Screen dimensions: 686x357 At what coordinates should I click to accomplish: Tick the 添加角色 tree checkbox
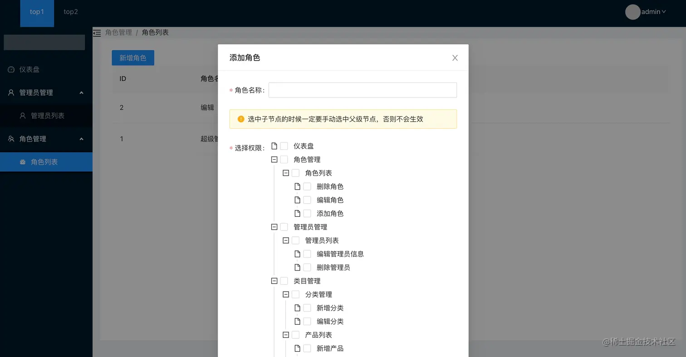(307, 214)
